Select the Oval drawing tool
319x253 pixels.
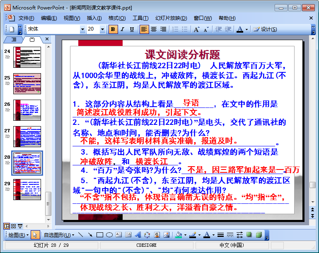[x=109, y=235]
